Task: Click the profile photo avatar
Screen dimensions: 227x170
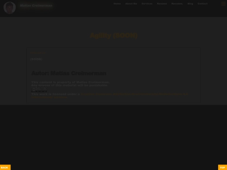Action: pyautogui.click(x=10, y=8)
